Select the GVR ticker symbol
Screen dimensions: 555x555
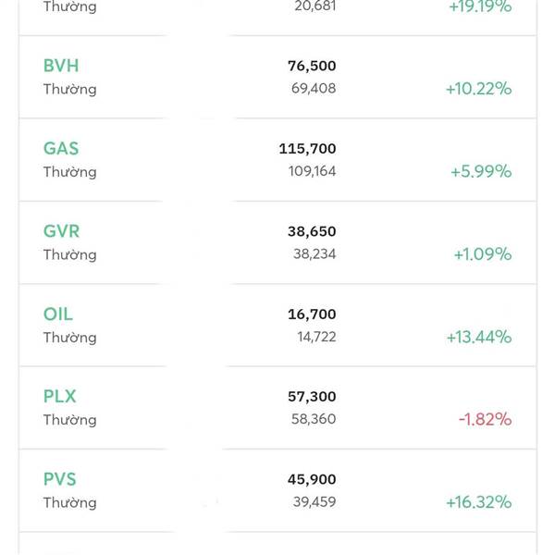point(62,231)
